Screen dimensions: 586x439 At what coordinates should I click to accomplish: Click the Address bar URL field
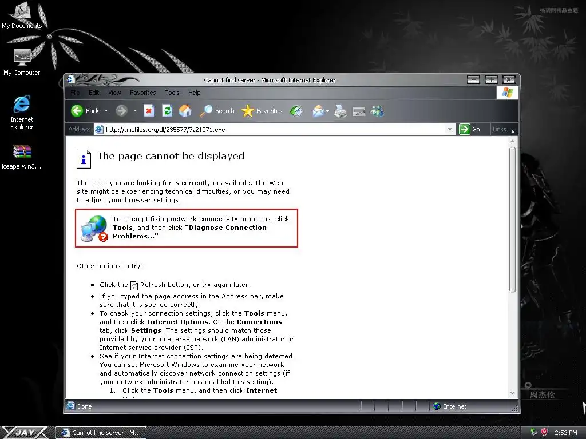(x=275, y=130)
